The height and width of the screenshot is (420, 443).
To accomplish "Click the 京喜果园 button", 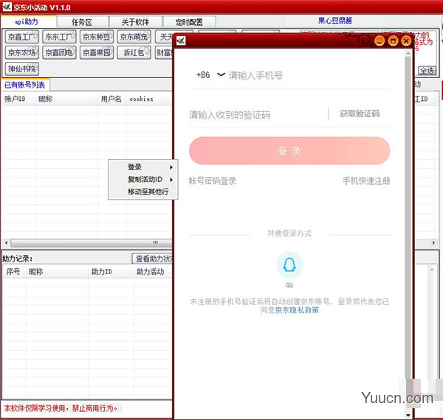I will [96, 52].
